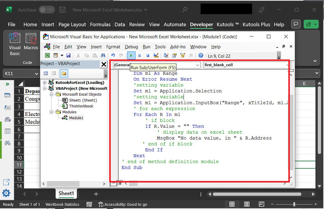The image size is (324, 209).
Task: Click the View Microsoft Excel icon
Action: click(x=47, y=55)
